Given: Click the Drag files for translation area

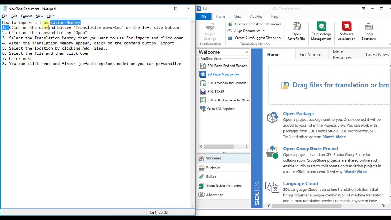Looking at the screenshot, I should 330,85.
